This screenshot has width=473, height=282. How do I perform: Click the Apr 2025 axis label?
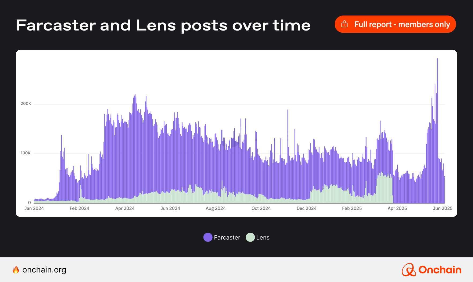coord(397,208)
